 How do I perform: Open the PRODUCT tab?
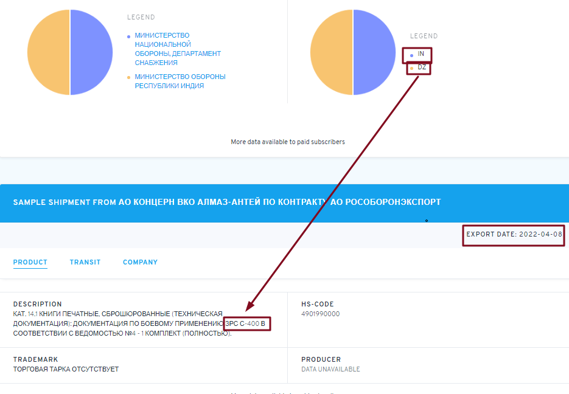tap(30, 262)
